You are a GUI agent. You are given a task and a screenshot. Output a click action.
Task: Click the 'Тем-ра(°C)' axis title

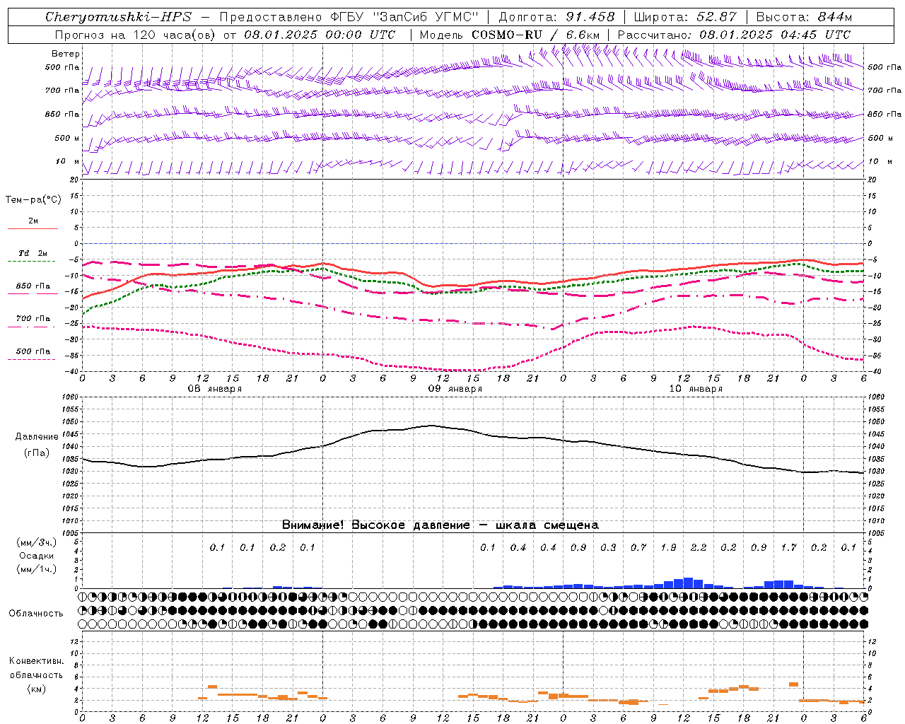pos(33,200)
